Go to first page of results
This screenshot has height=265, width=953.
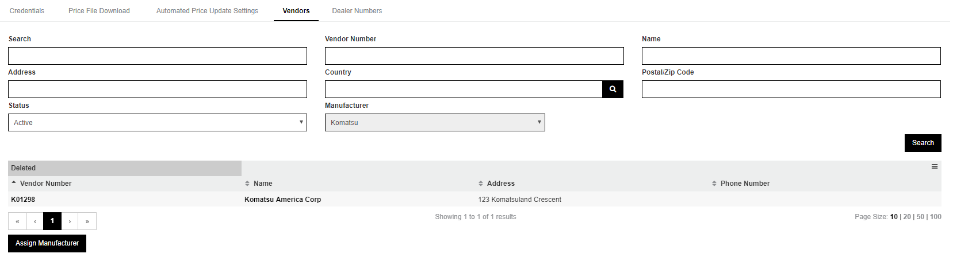(17, 221)
